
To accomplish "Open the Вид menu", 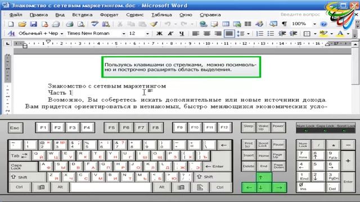I will [60, 15].
